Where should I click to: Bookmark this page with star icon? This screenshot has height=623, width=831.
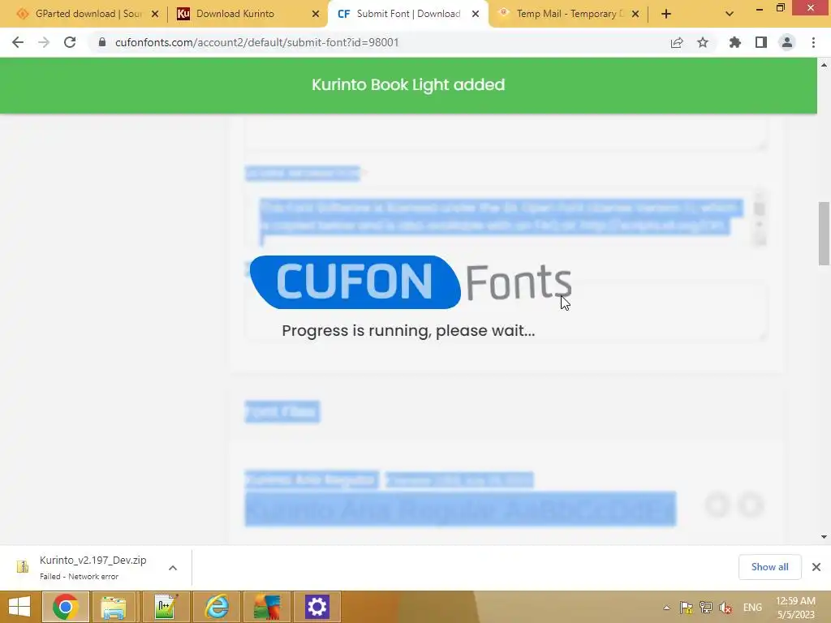point(703,42)
